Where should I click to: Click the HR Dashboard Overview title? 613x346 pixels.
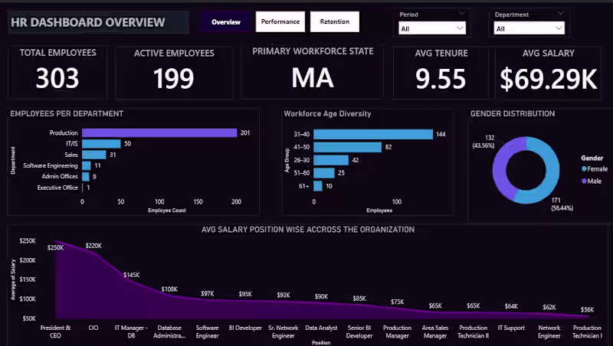click(88, 22)
